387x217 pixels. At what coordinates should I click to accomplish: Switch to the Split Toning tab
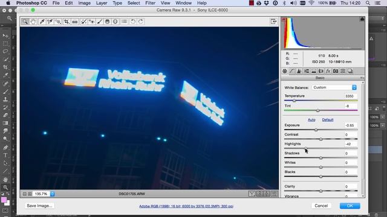click(314, 71)
